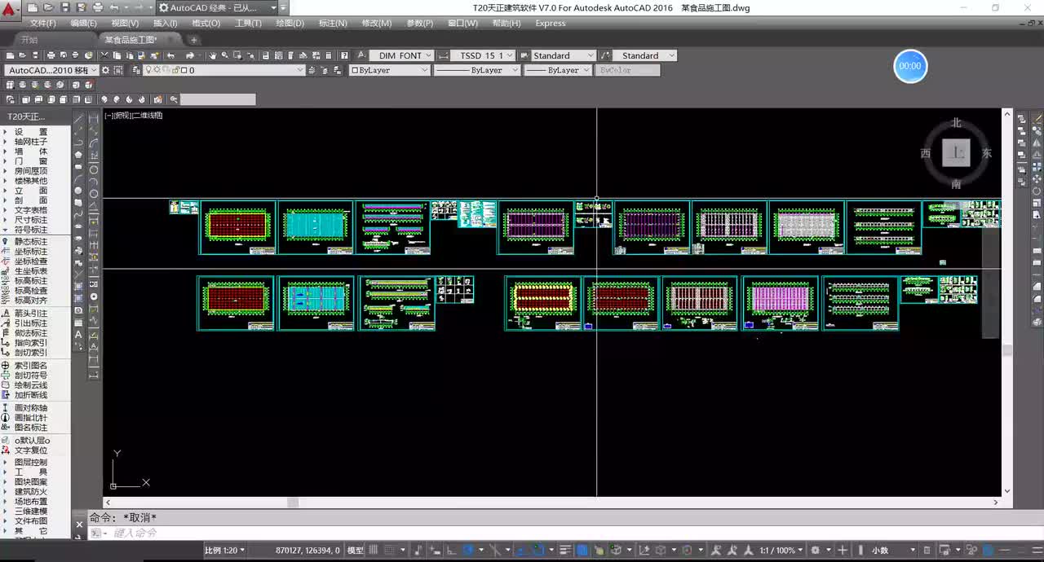
Task: Switch to the 开始 tab
Action: click(x=29, y=39)
